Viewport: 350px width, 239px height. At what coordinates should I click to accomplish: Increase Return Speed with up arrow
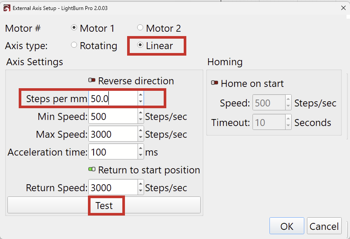click(141, 184)
